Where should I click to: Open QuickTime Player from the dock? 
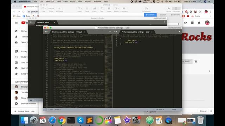pyautogui.click(x=168, y=120)
